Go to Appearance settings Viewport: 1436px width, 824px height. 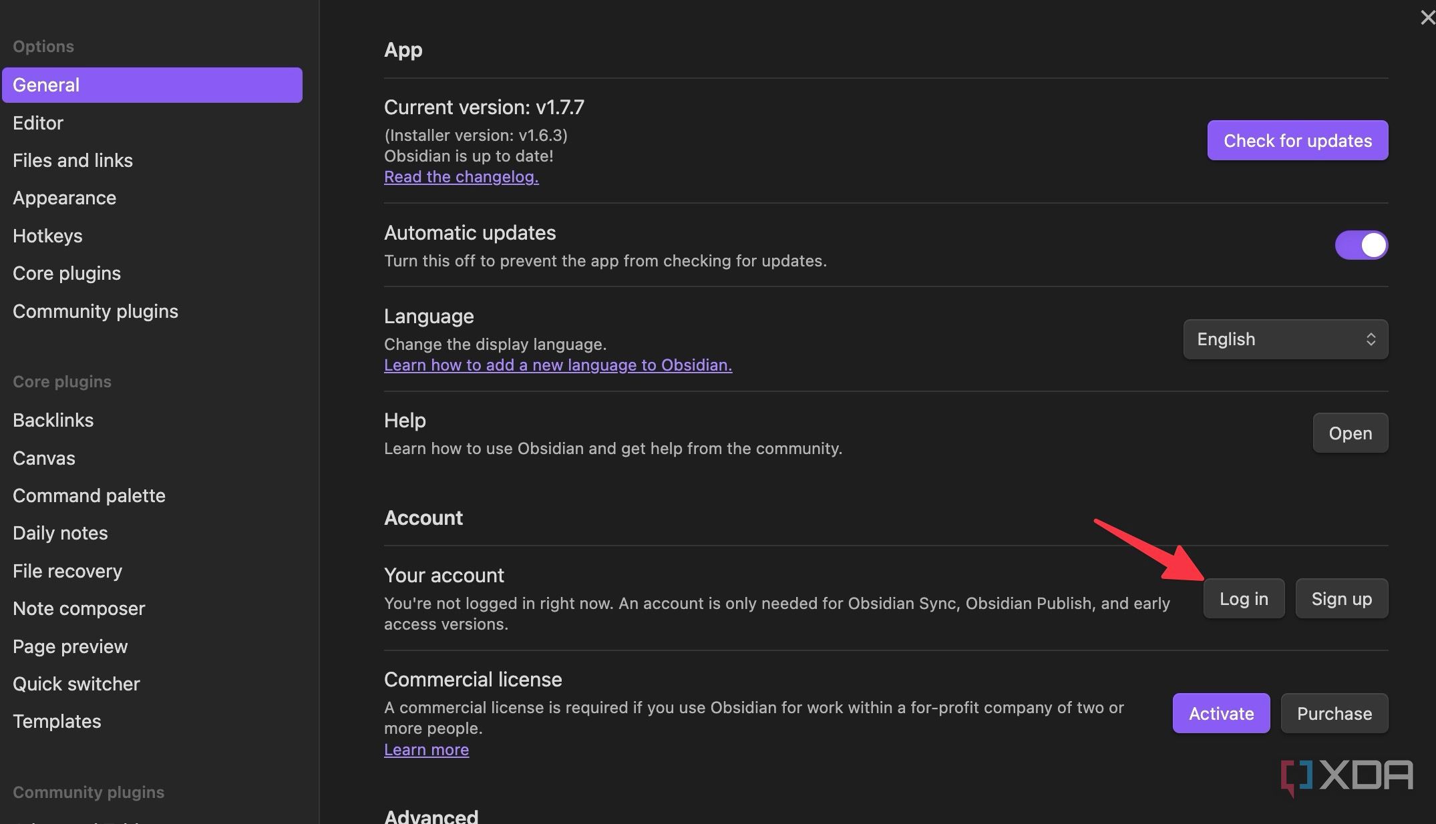64,198
